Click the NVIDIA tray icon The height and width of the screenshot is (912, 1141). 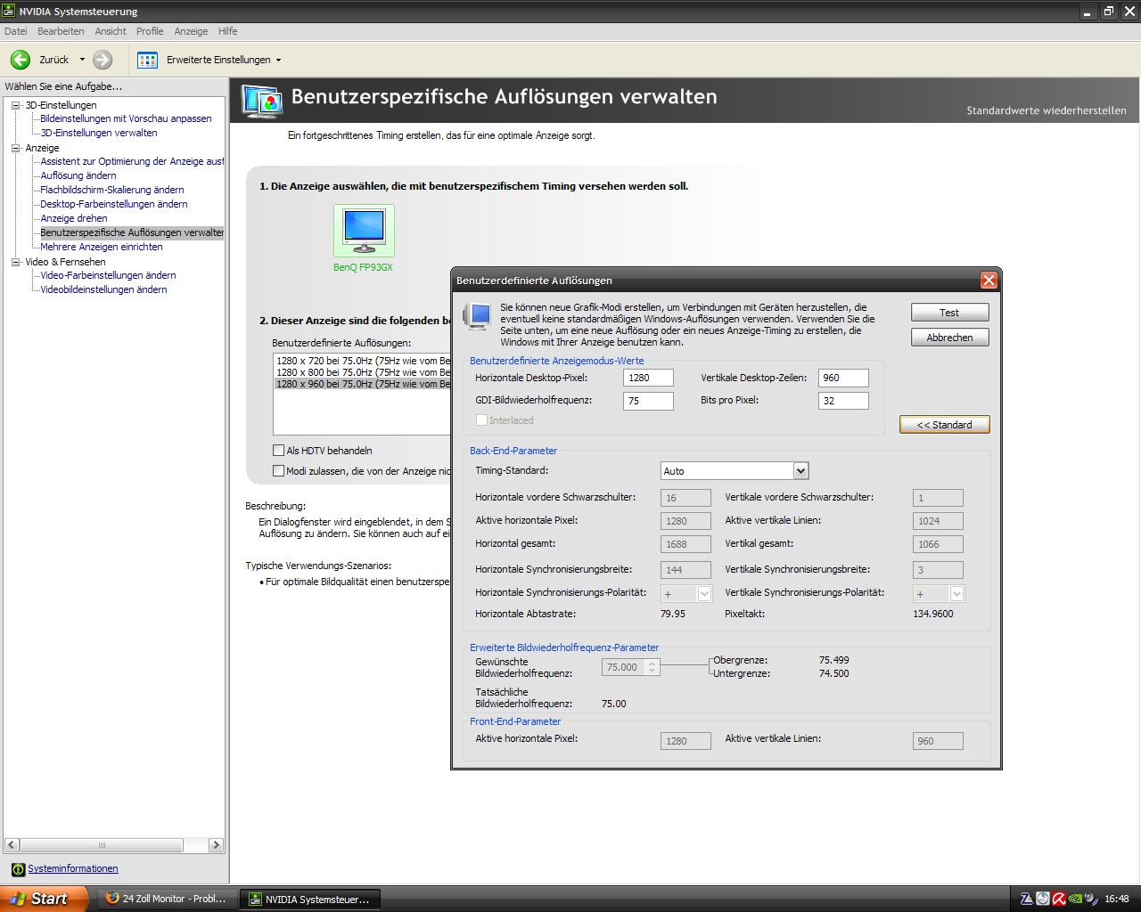pyautogui.click(x=1076, y=899)
